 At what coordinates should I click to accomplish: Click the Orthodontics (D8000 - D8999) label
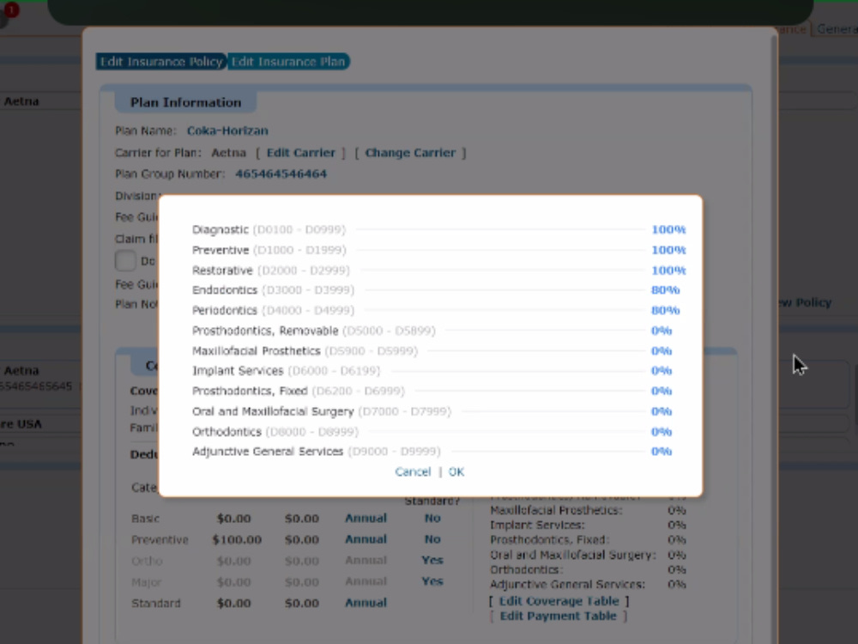[x=275, y=432]
